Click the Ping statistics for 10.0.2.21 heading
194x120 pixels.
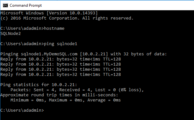[39, 85]
